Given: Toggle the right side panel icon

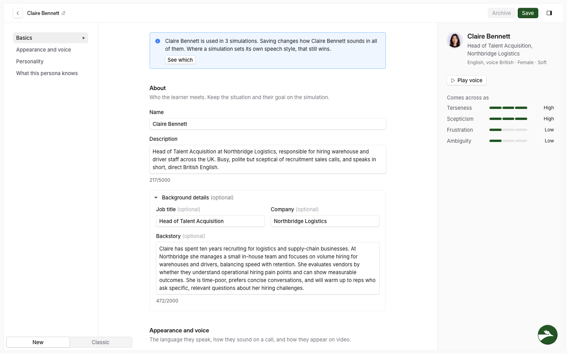Looking at the screenshot, I should tap(549, 13).
